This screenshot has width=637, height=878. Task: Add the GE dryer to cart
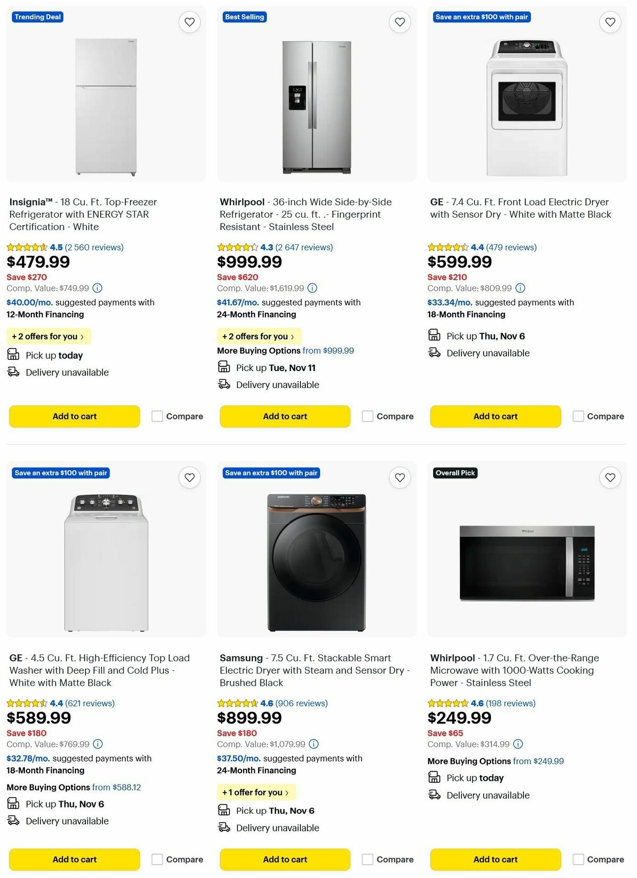[x=495, y=416]
